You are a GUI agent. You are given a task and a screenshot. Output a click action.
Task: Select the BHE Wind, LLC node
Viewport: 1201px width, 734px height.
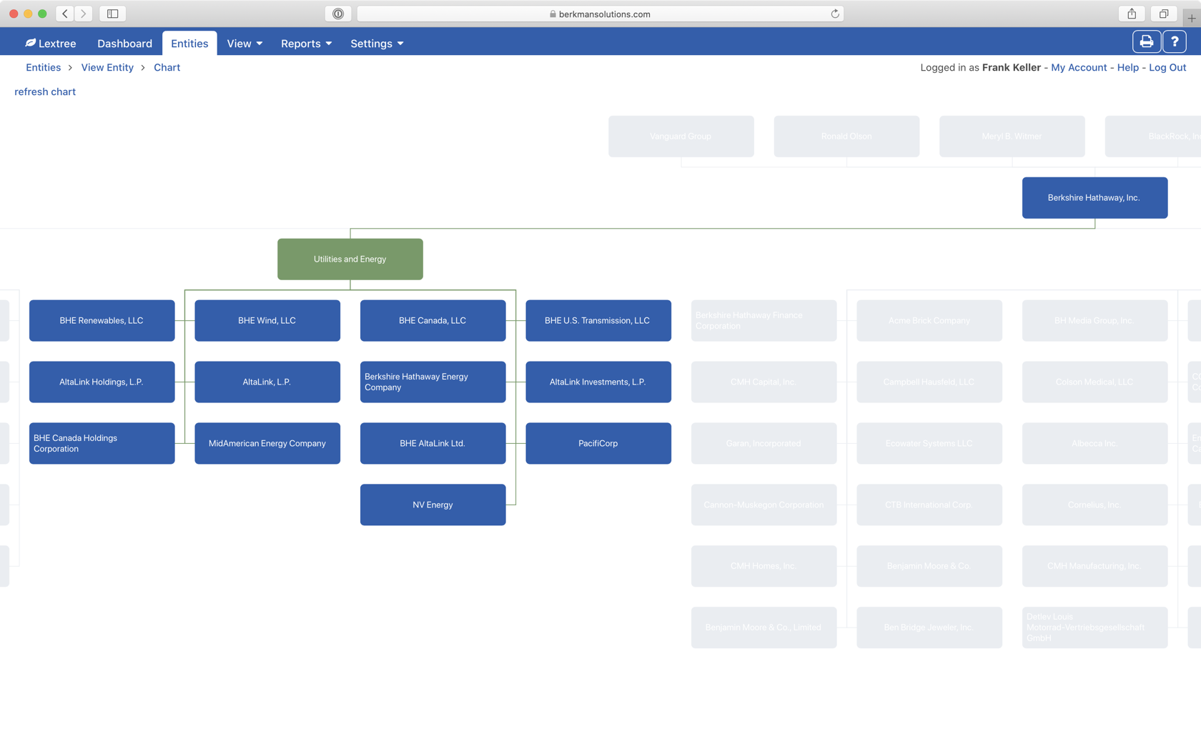coord(267,321)
